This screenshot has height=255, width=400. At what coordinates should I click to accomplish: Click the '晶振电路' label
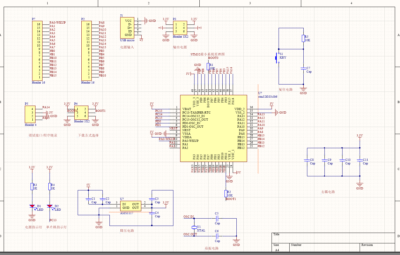(212, 248)
